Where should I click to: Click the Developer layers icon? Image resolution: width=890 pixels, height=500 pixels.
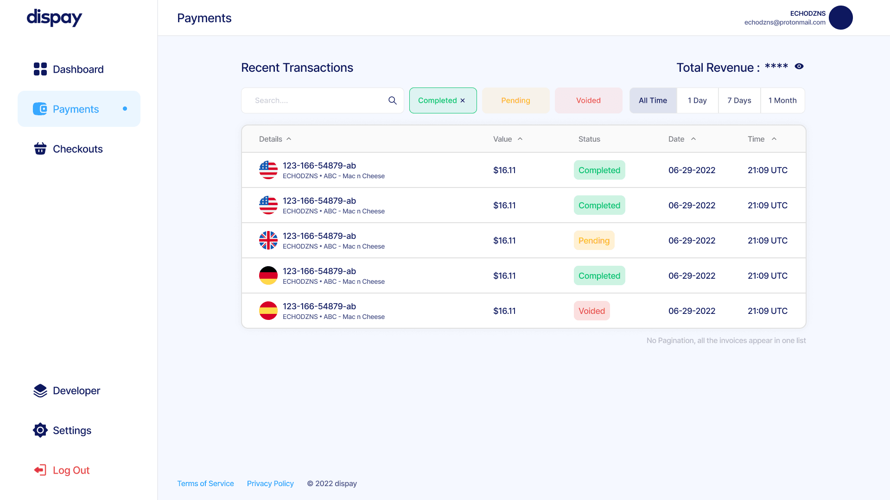point(40,391)
